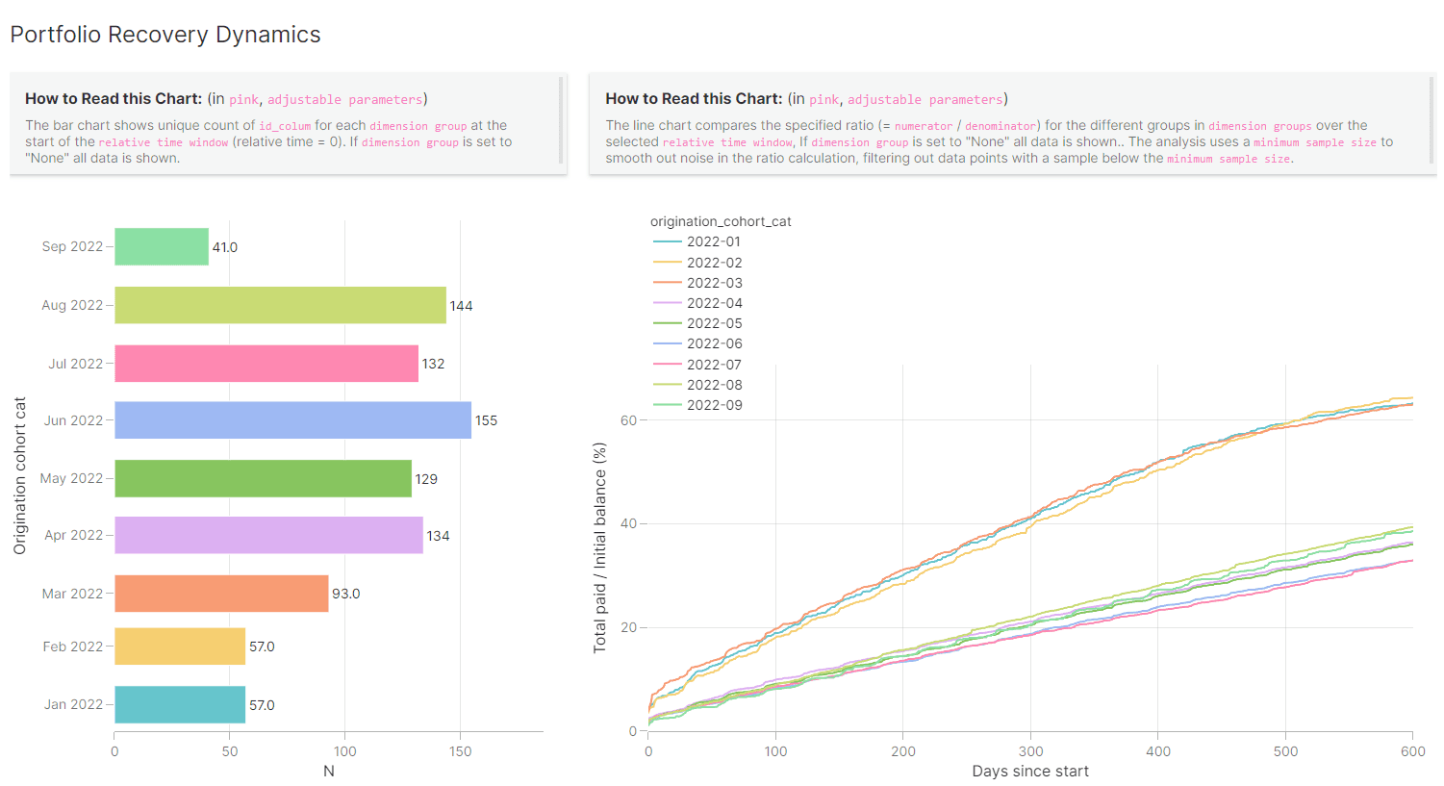Click the 'origination_cohort_cat' legend title
1444x786 pixels.
pyautogui.click(x=721, y=221)
